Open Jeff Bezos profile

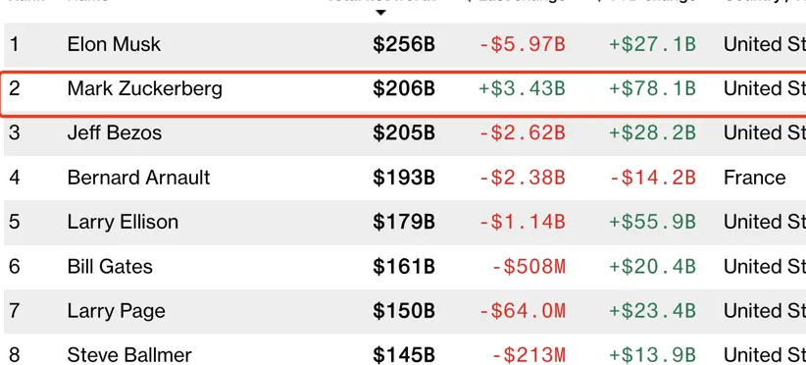point(114,133)
